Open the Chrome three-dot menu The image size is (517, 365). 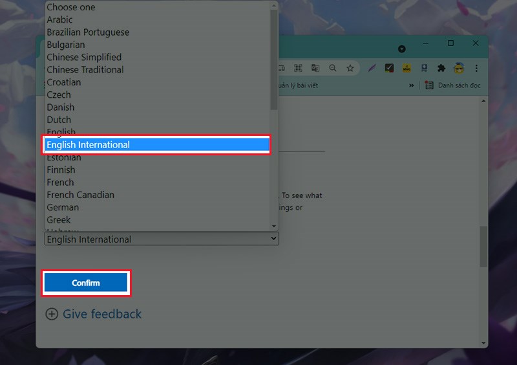pos(476,68)
